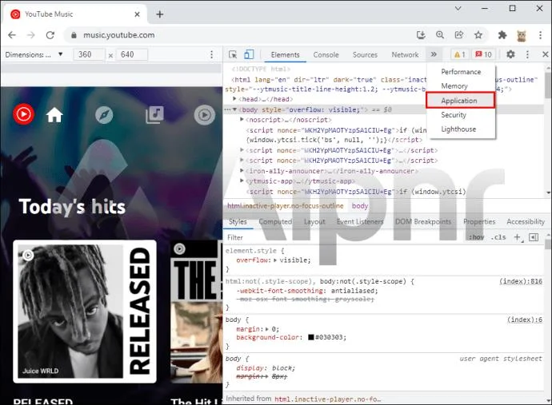Click the profile avatar icon

[522, 35]
